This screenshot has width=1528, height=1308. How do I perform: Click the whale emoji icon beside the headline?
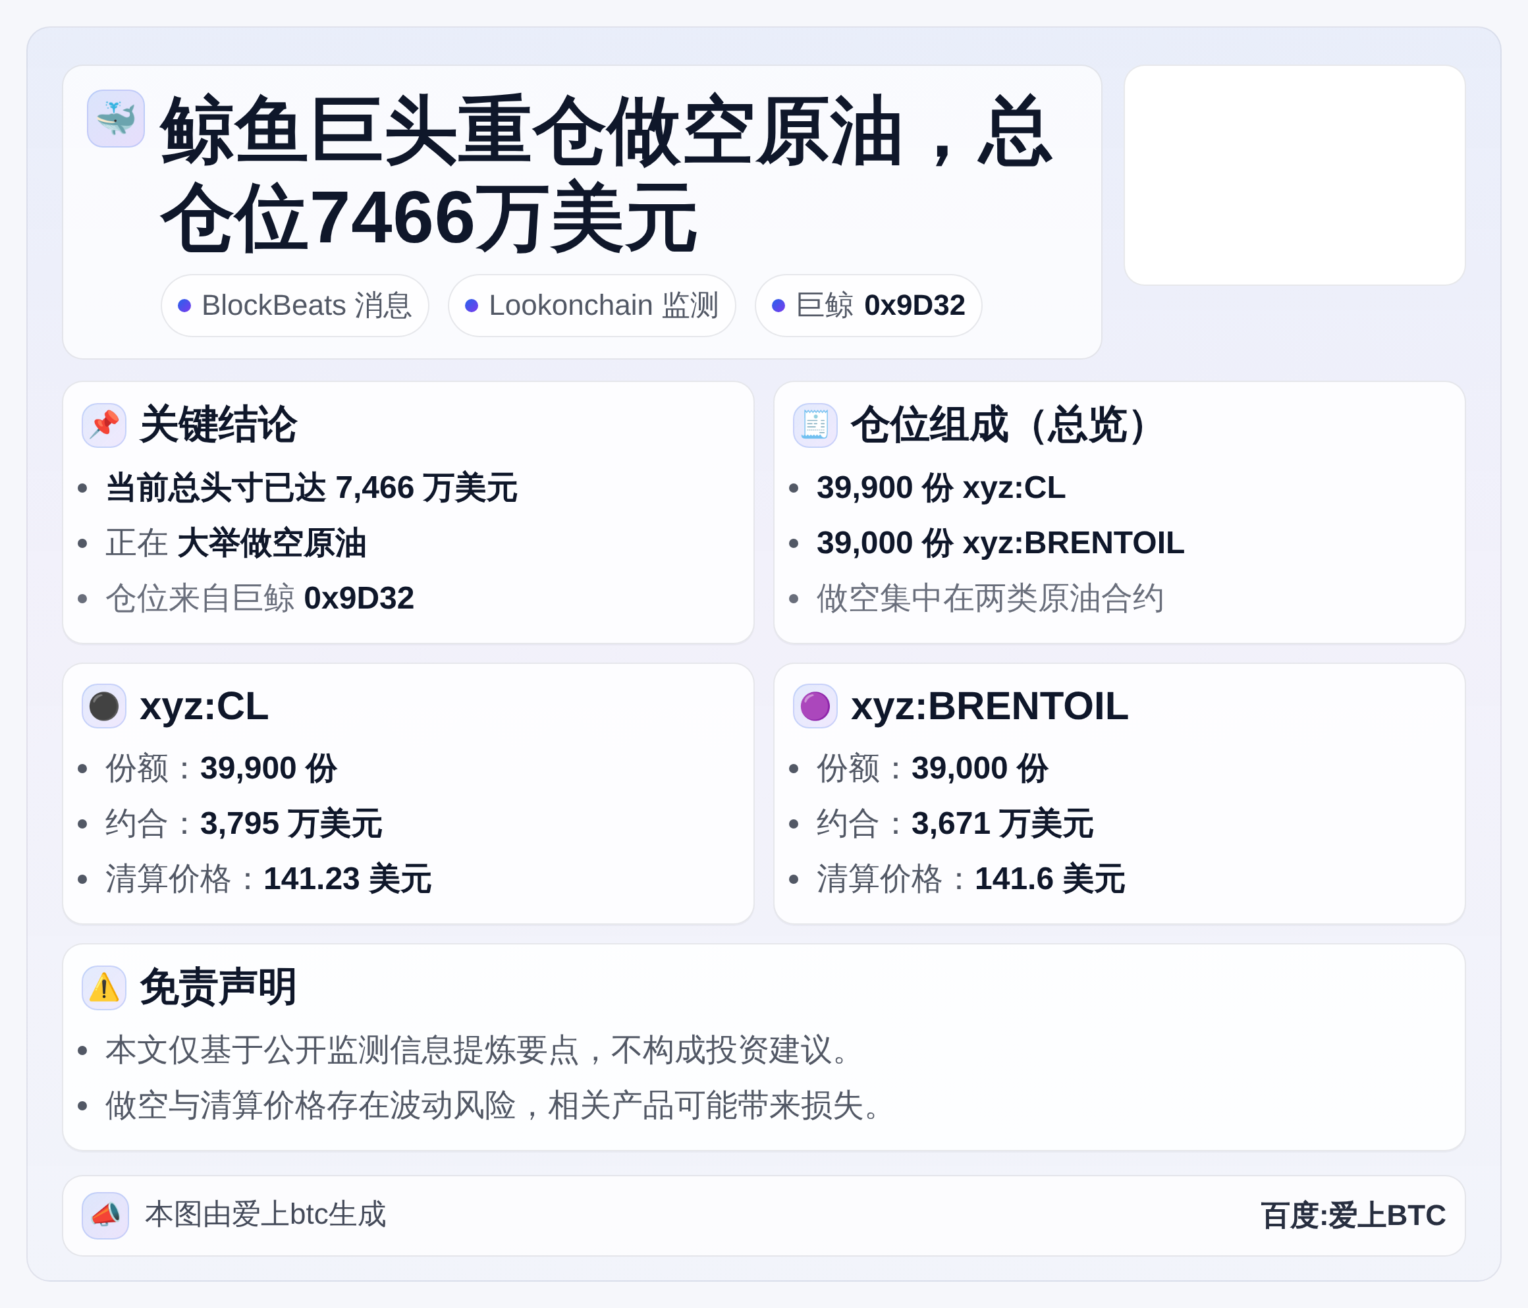click(x=116, y=119)
